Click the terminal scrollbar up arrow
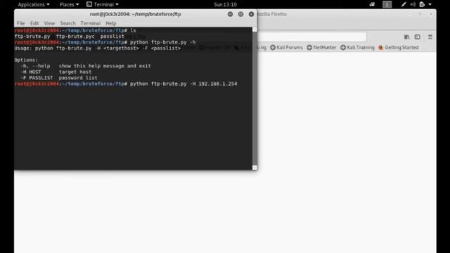Screen dimensions: 450x253 [x=255, y=30]
